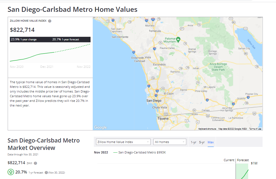Click the ZHVI help icon beside $822,714

pos(35,163)
